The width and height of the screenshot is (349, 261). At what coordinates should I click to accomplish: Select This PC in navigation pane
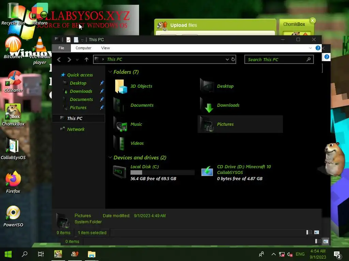78,118
